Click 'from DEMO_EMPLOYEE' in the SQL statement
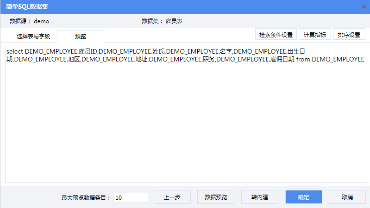 [x=330, y=60]
